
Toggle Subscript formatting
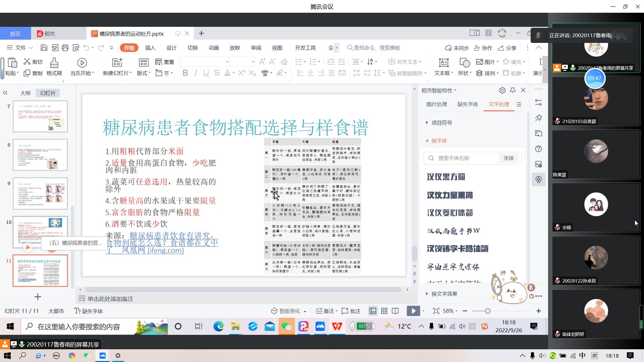(252, 73)
